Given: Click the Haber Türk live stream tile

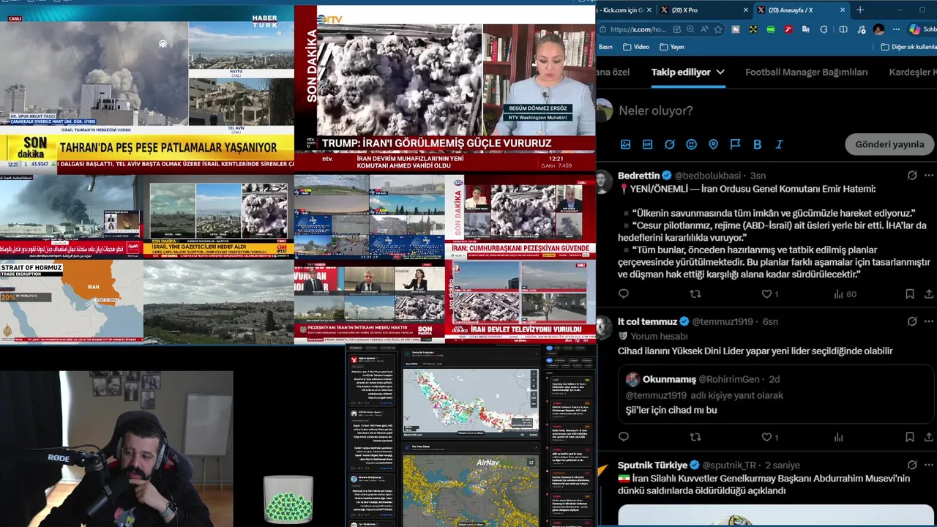Looking at the screenshot, I should (146, 88).
